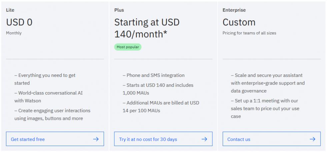This screenshot has width=327, height=152.
Task: Select the Enterprise plan title
Action: pos(233,10)
